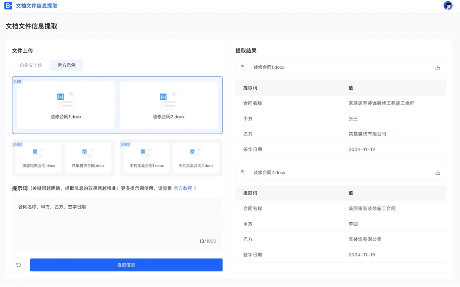Viewport: 460px width, 287px height.
Task: Choose the 汽车租赁合同.docx example file
Action: (x=88, y=158)
